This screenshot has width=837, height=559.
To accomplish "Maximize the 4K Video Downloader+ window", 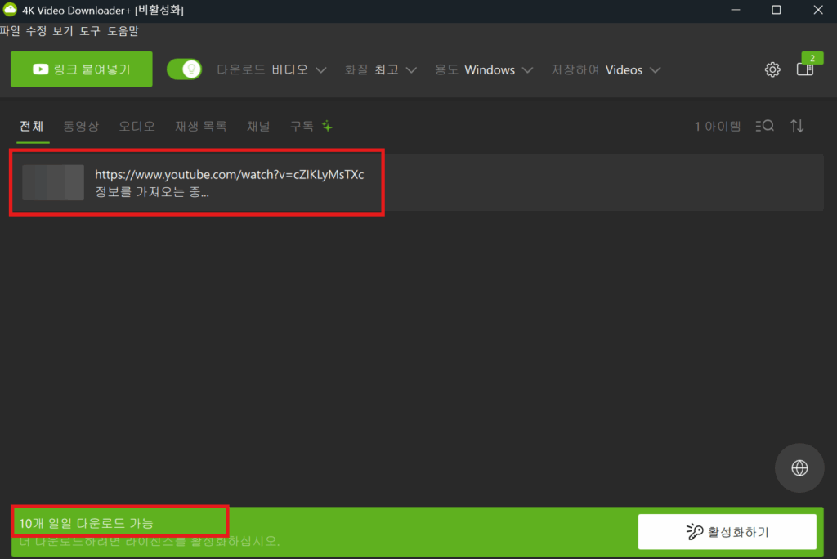I will click(777, 10).
